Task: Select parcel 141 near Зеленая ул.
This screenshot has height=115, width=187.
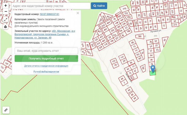Action: 122,57
